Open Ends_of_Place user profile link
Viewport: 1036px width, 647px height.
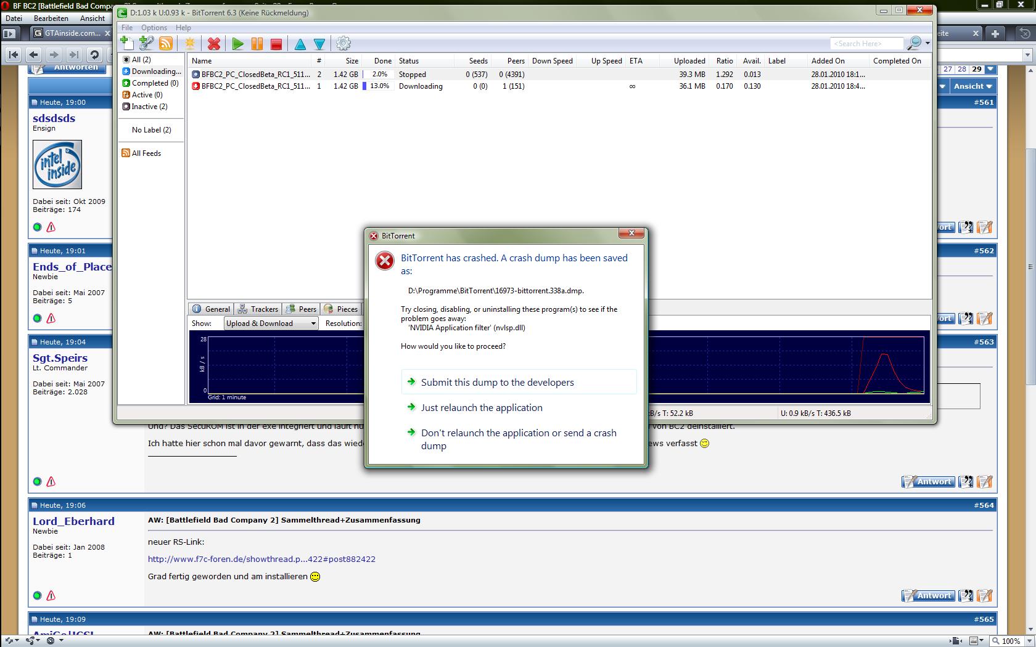click(72, 267)
